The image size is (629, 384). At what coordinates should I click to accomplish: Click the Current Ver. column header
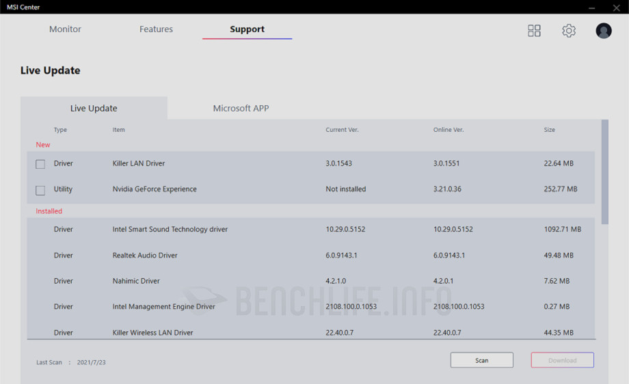click(342, 129)
